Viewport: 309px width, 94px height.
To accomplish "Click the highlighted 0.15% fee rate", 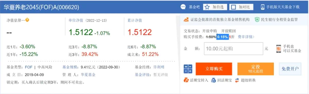I will (x=222, y=37).
